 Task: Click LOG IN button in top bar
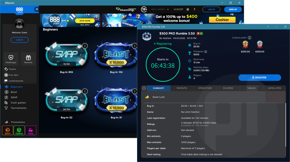pyautogui.click(x=211, y=9)
